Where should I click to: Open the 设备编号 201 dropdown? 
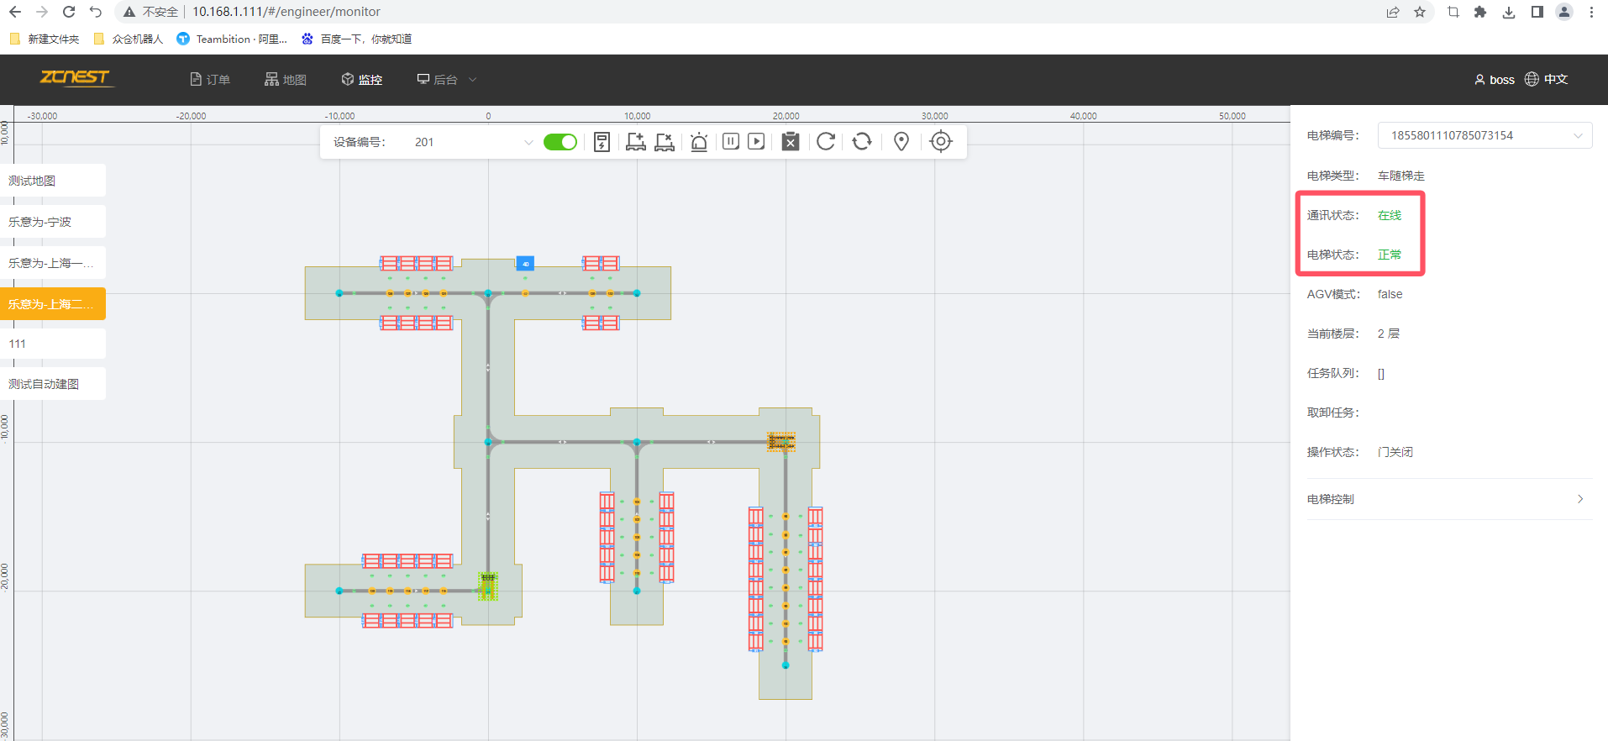(x=473, y=142)
